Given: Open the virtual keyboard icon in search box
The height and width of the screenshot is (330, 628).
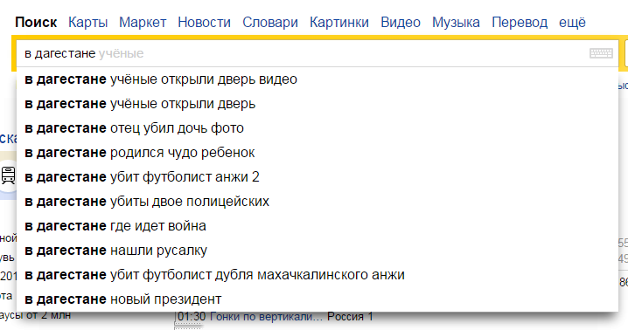Looking at the screenshot, I should (601, 53).
